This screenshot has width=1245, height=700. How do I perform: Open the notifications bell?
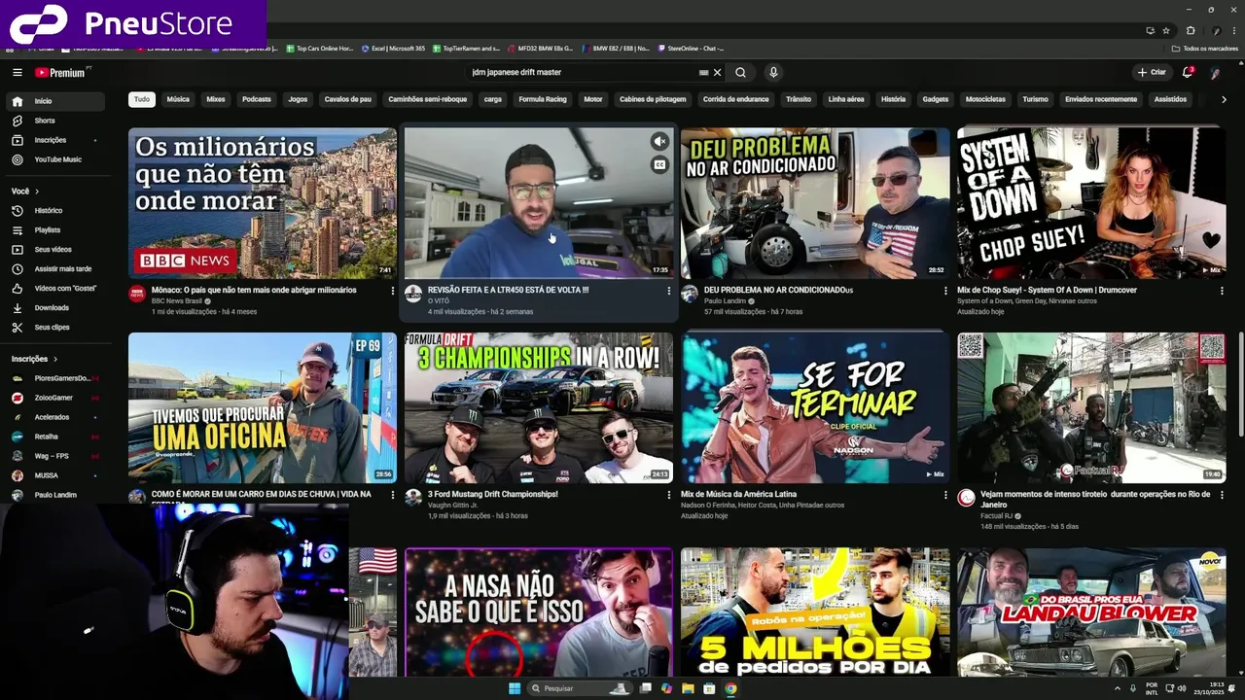click(x=1188, y=73)
